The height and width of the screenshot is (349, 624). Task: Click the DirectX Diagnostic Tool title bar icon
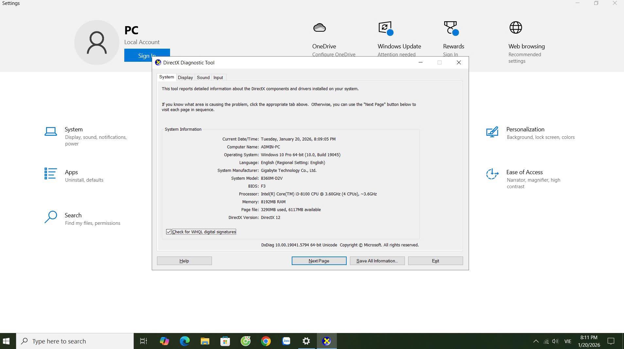[158, 62]
